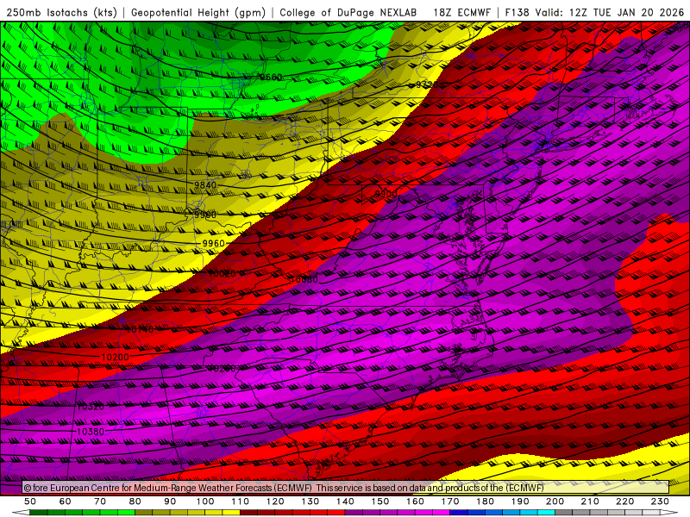Screen dimensions: 690x517
Task: Click the 170 knots colorbar label
Action: tap(450, 501)
